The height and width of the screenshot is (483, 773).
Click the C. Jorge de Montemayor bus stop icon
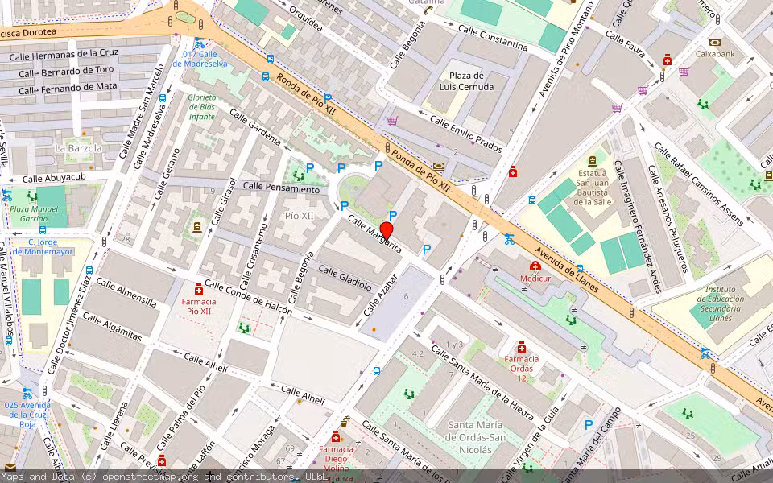pyautogui.click(x=43, y=230)
